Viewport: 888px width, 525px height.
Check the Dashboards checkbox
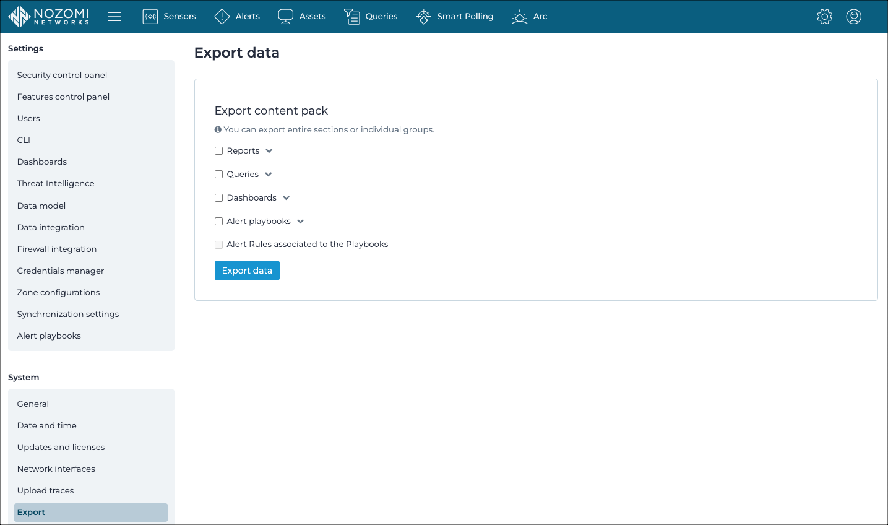(x=218, y=198)
